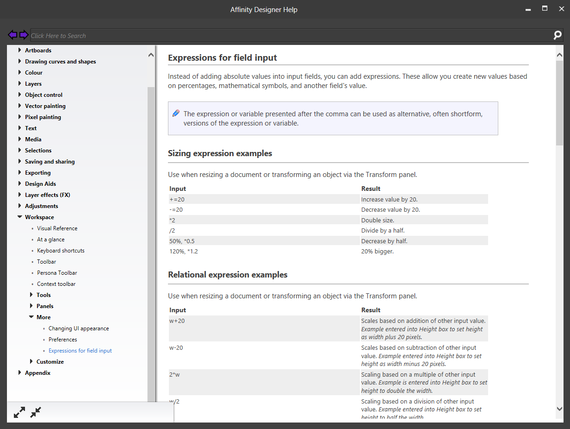Expand the Drawing curves and shapes arrow

19,61
